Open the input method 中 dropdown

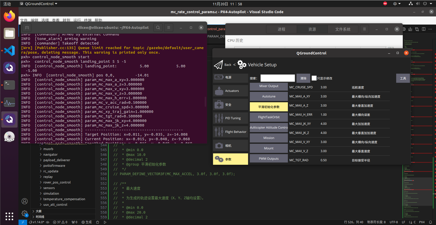[397, 4]
